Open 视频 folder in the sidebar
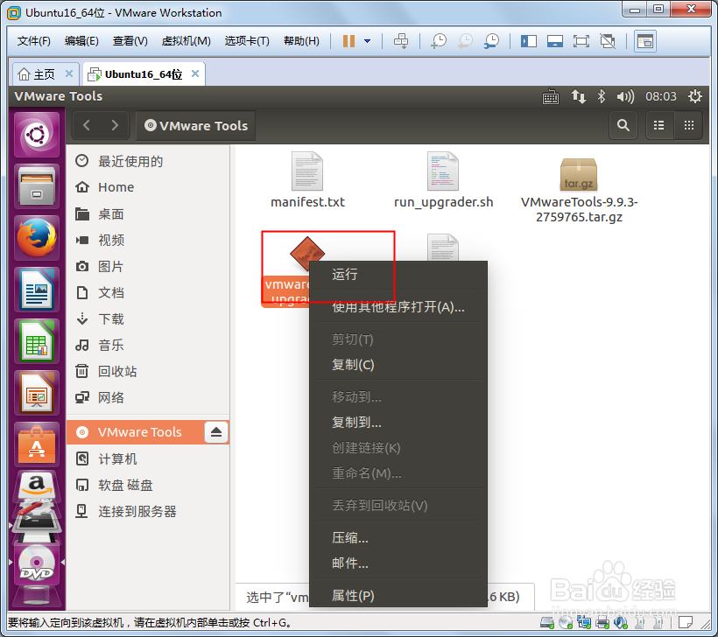Image resolution: width=718 pixels, height=637 pixels. (x=147, y=240)
